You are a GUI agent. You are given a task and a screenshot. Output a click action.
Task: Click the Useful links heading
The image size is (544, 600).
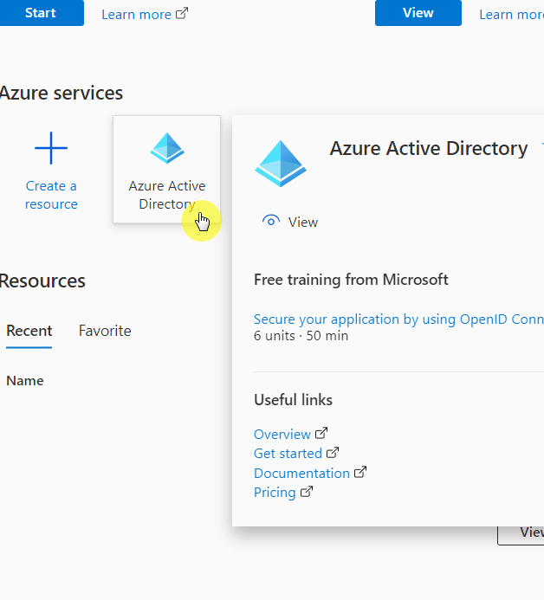click(294, 400)
